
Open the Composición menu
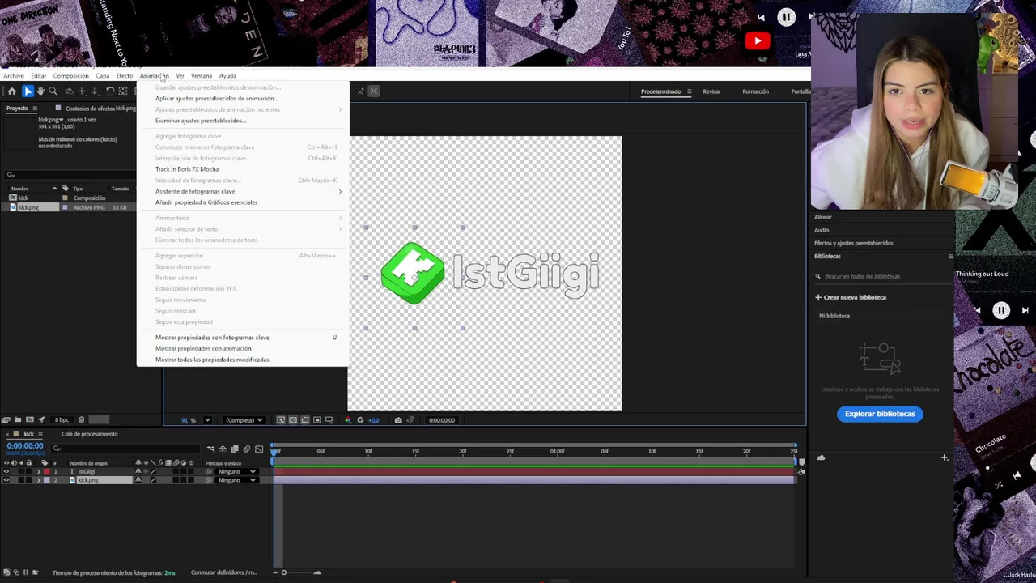click(71, 76)
